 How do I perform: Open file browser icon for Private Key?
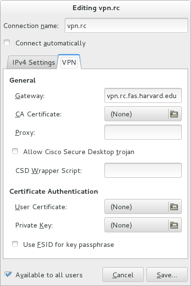[174, 225]
